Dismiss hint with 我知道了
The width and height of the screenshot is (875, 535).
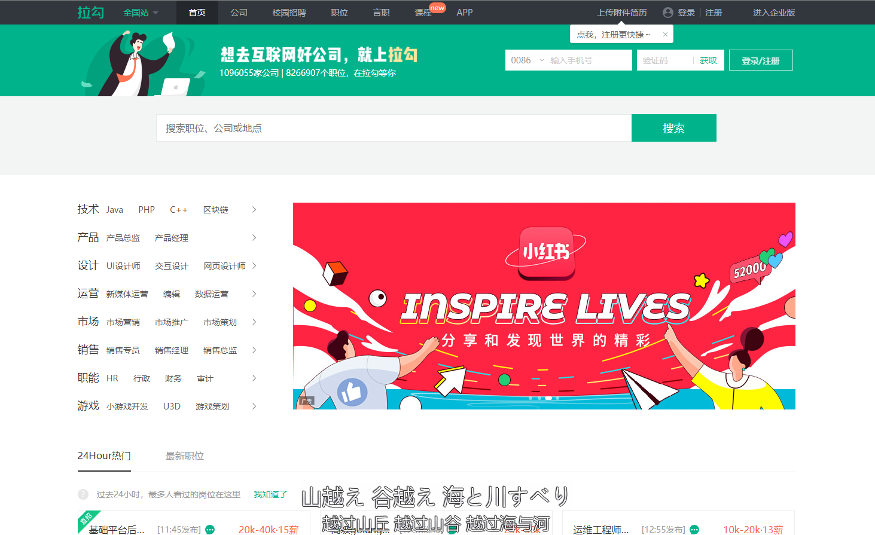pyautogui.click(x=270, y=494)
